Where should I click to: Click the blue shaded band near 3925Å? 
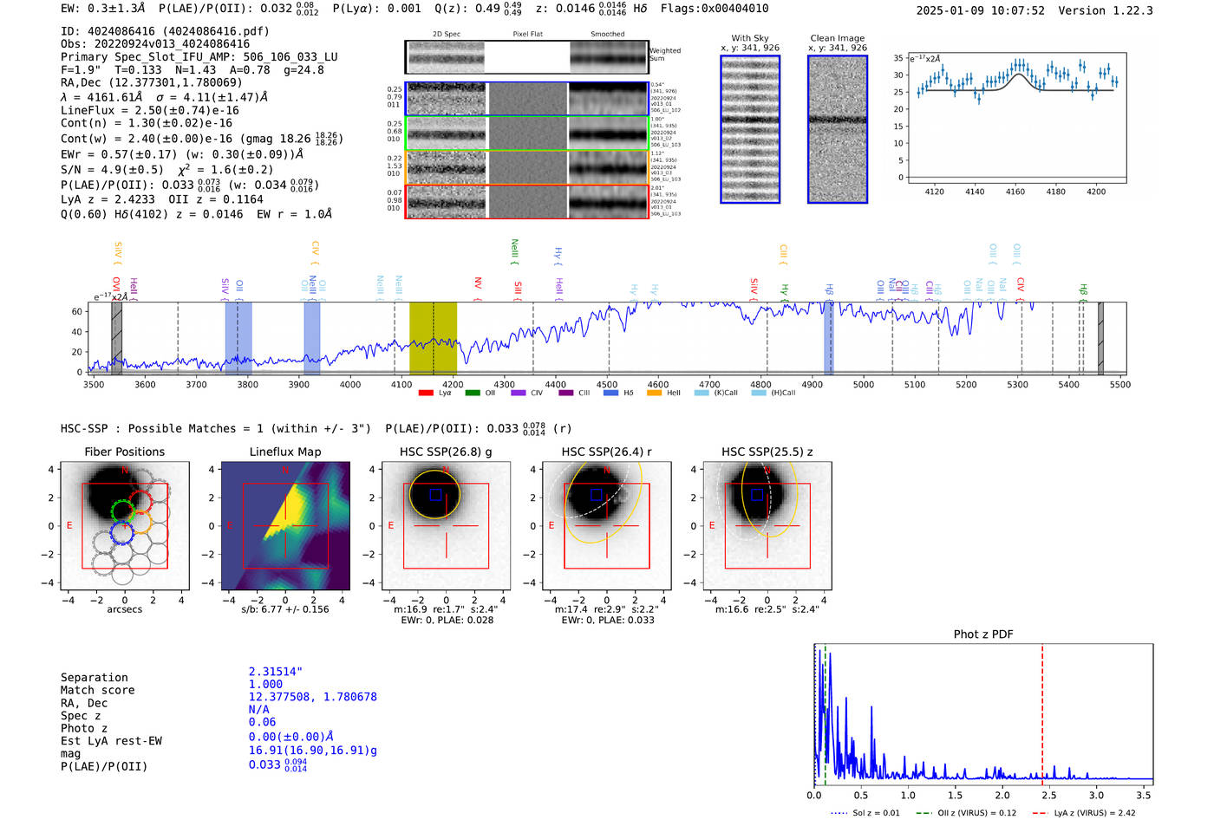(x=312, y=339)
